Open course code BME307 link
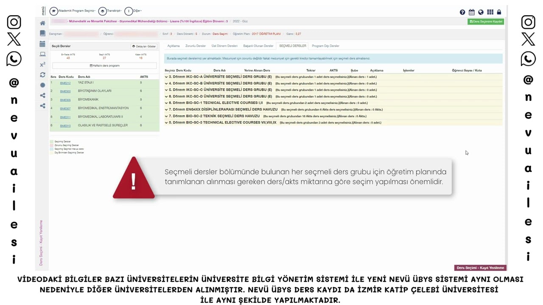Viewport: 543px width, 305px height. coord(65,109)
